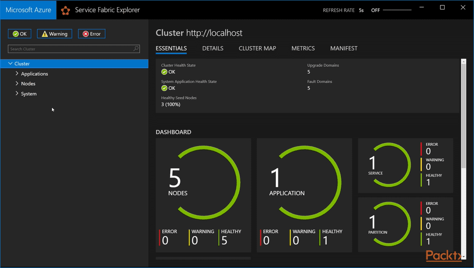
Task: Open the Manifest tab
Action: point(344,48)
